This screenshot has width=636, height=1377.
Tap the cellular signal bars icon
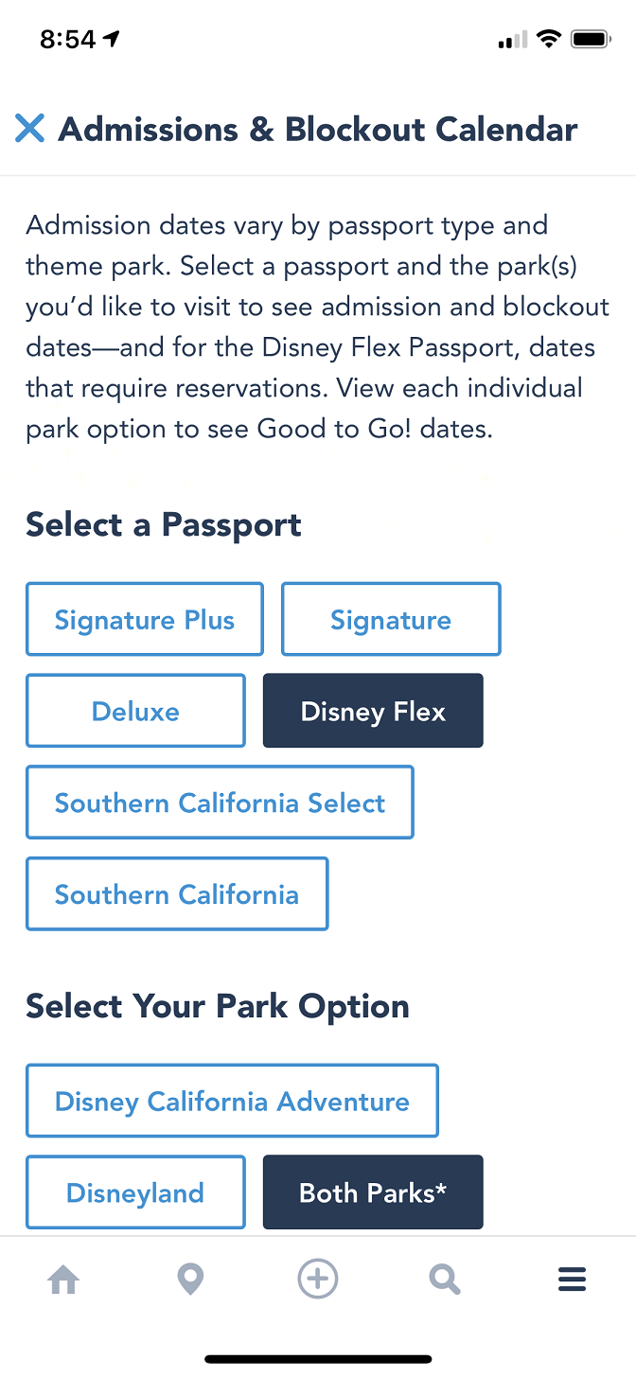pos(512,40)
